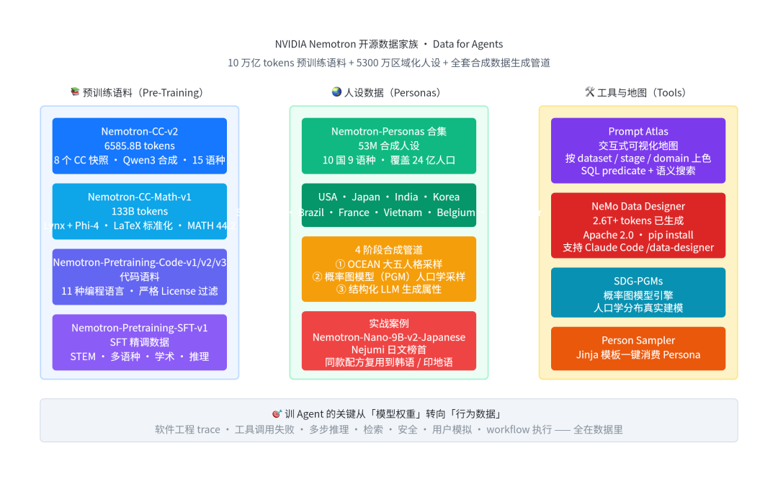The image size is (778, 479).
Task: Select the Person Sampler card
Action: coord(638,349)
